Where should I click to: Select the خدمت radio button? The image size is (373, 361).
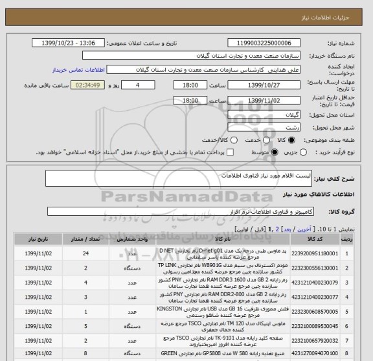coord(266,140)
